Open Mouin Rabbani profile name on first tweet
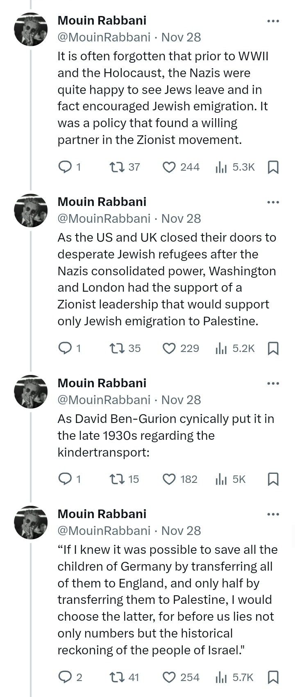Screen dimensions: 295x697 [x=102, y=20]
